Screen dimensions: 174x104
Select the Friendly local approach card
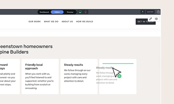point(40,76)
